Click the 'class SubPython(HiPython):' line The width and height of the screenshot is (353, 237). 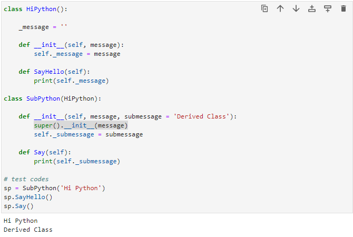coord(53,98)
